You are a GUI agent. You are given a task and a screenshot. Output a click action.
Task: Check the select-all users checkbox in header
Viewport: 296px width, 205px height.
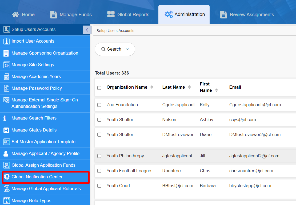click(99, 88)
